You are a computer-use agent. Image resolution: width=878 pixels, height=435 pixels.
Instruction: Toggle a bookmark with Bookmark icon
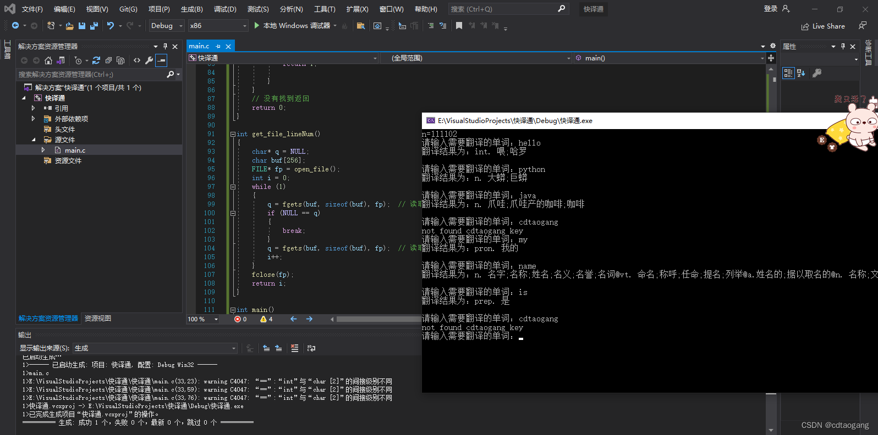(459, 26)
